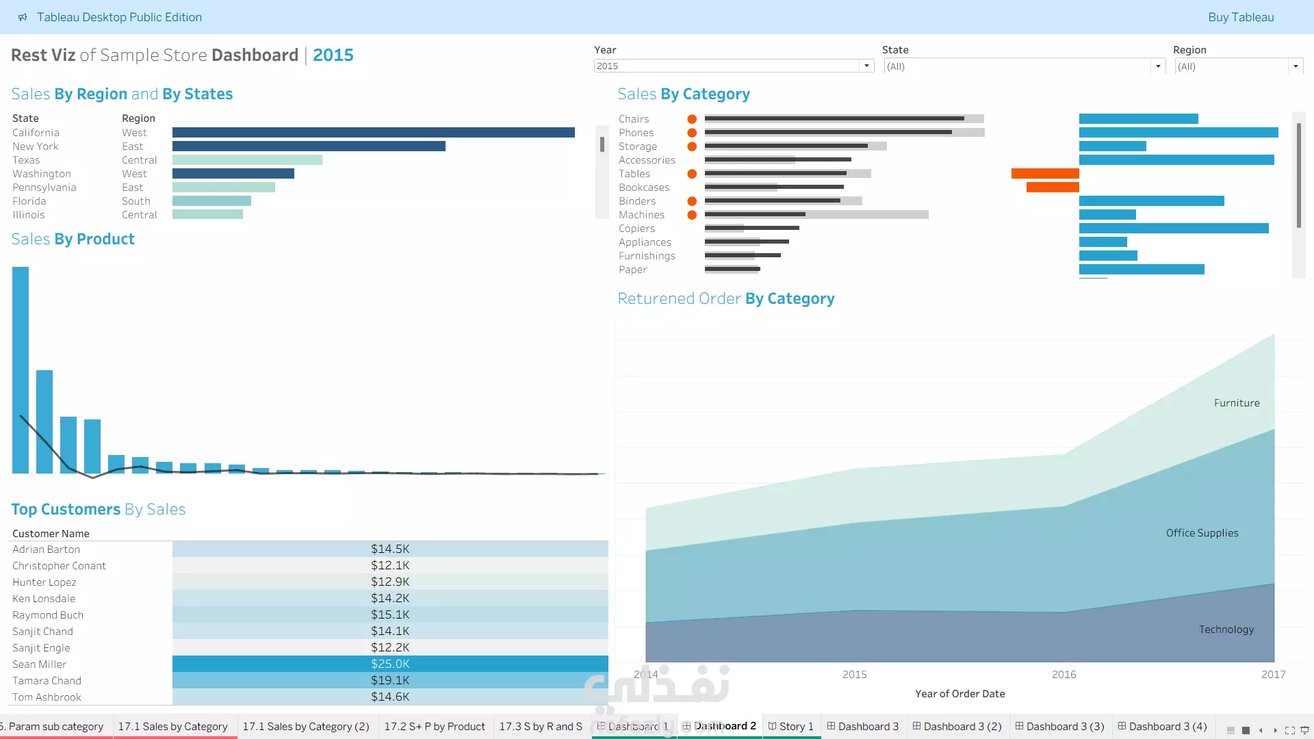This screenshot has width=1314, height=739.
Task: Open the Dashboard 3 (2) tab
Action: click(957, 727)
